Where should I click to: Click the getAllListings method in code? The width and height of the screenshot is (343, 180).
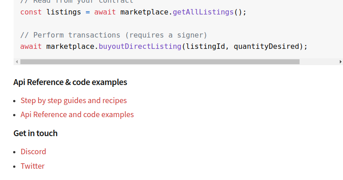click(x=203, y=12)
